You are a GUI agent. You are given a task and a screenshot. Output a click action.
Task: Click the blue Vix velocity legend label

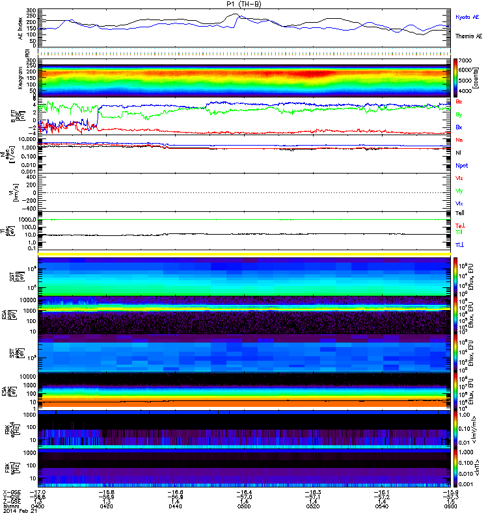coord(460,203)
